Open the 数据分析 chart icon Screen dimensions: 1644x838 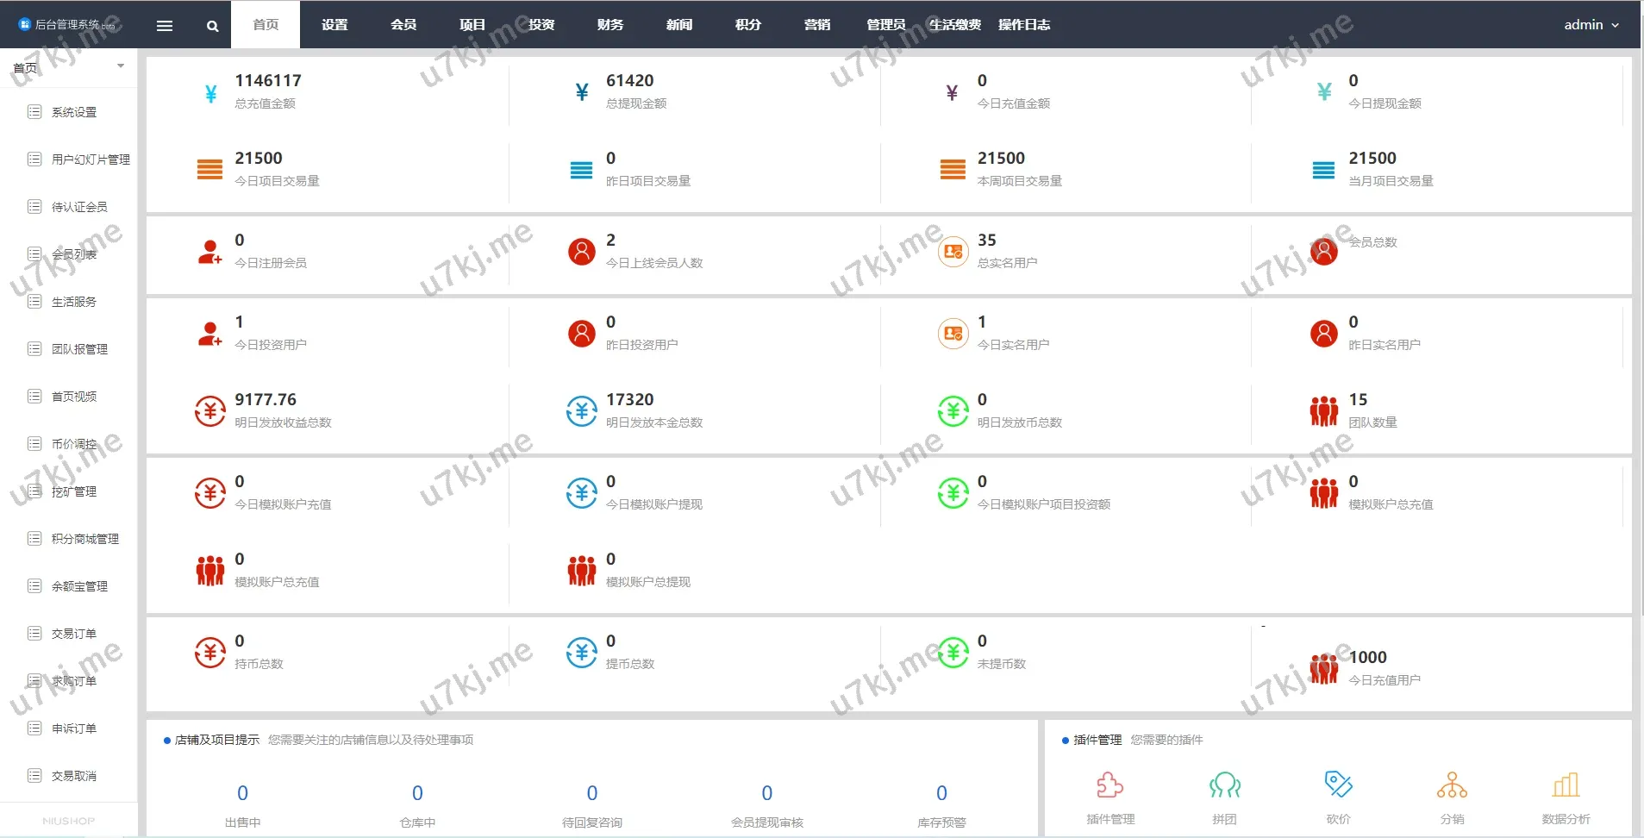pos(1566,785)
